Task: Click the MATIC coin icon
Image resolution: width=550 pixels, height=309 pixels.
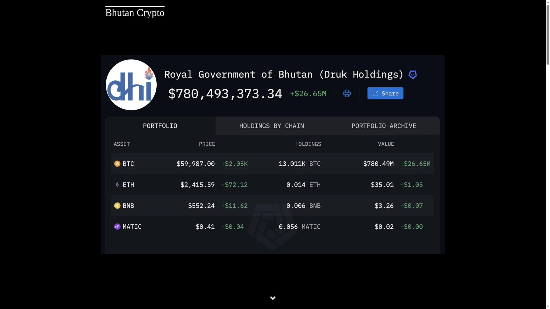Action: (117, 227)
